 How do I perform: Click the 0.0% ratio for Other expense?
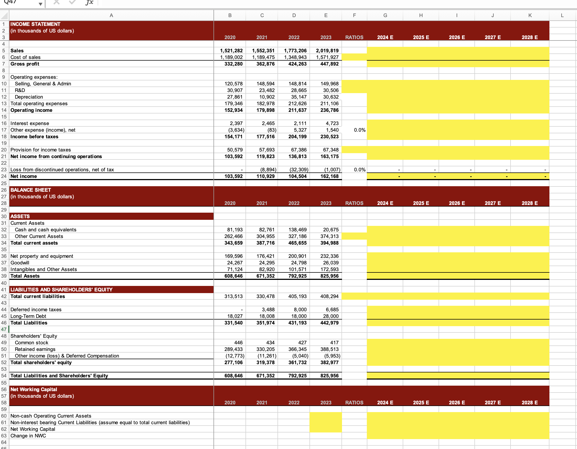tap(359, 130)
